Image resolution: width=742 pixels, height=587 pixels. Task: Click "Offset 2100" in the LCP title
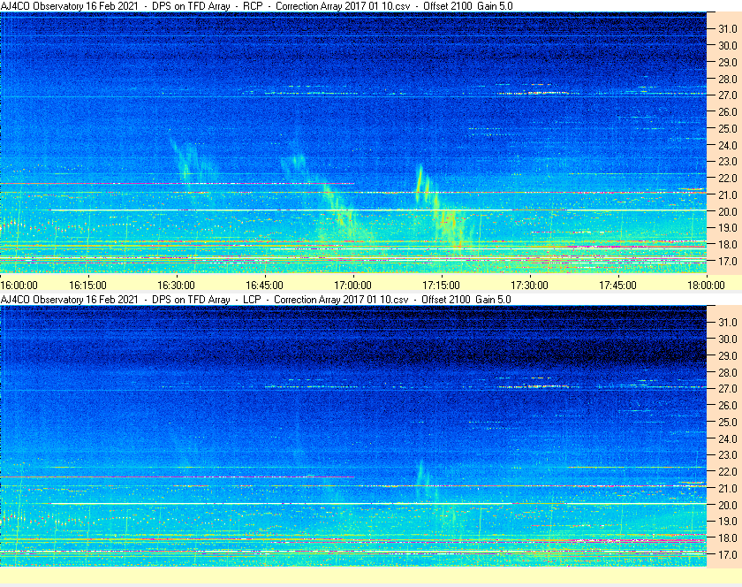[x=446, y=300]
